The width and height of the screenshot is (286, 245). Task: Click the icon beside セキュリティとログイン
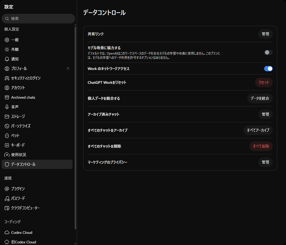pyautogui.click(x=7, y=78)
